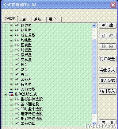Click the key icon beside 走势特征选股
This screenshot has width=118, height=129.
(x=17, y=114)
